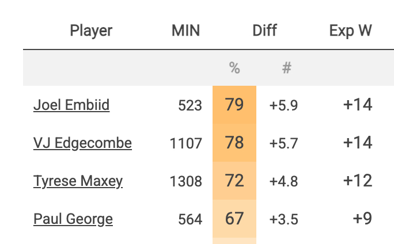Click the 523 minutes value

[190, 105]
